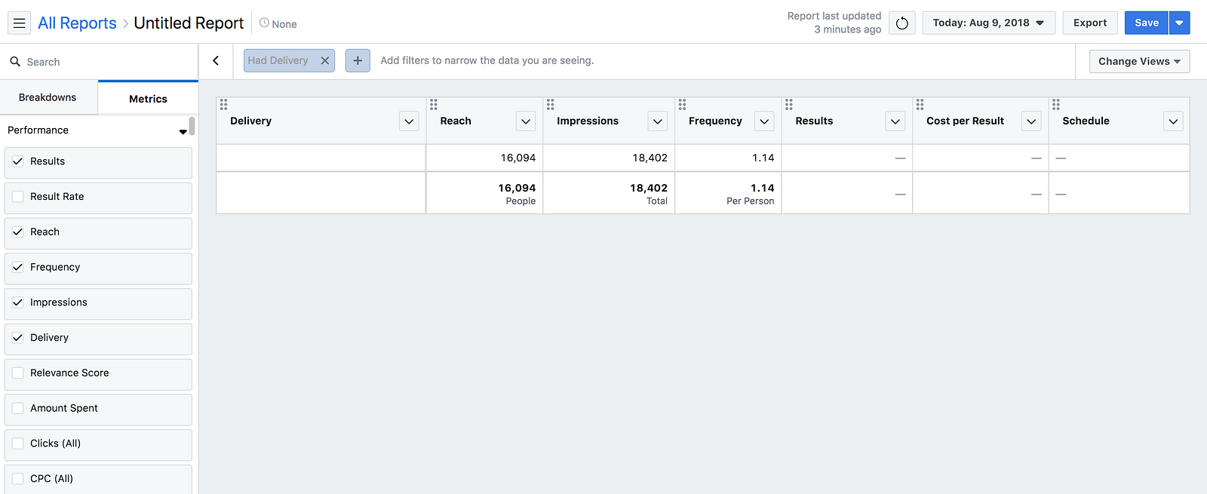Remove the Had Delivery filter
Screen dimensions: 1207x494
click(x=325, y=61)
